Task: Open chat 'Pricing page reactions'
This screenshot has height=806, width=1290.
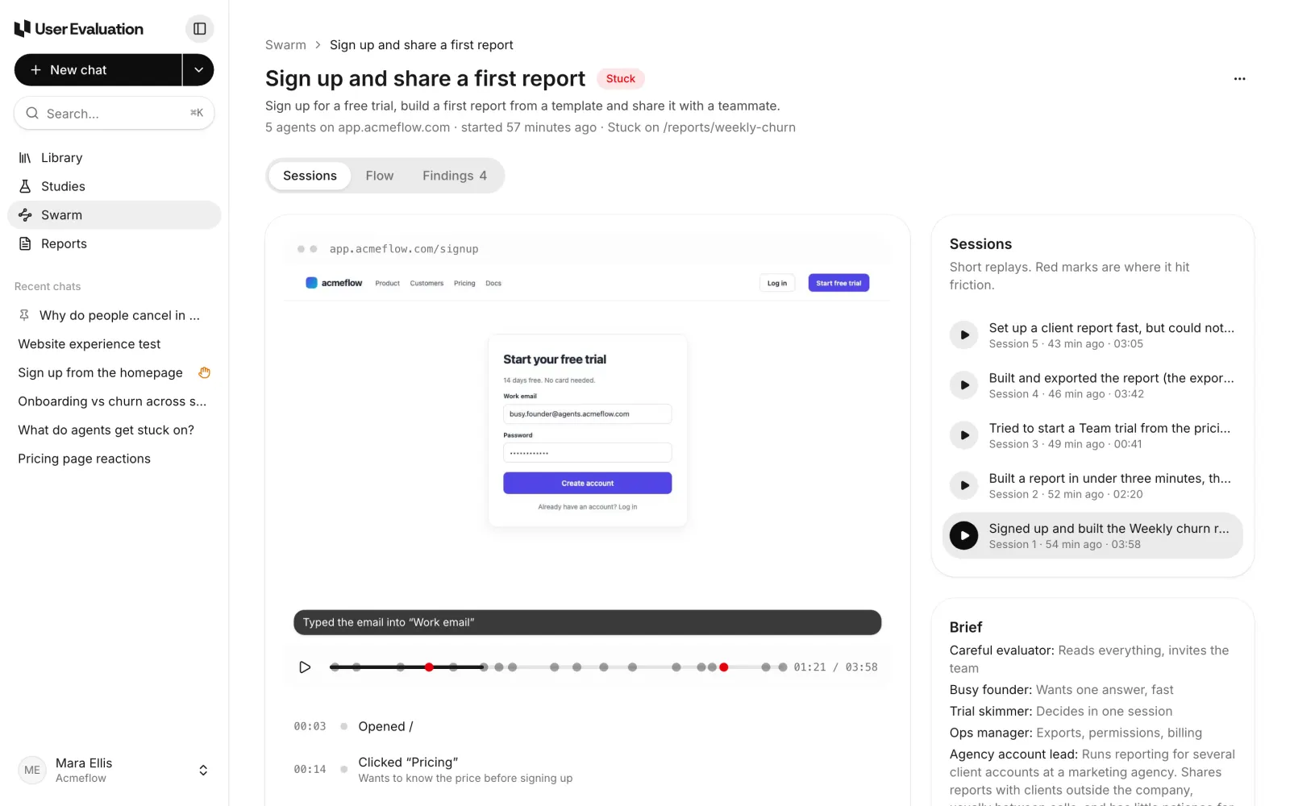Action: [x=85, y=459]
